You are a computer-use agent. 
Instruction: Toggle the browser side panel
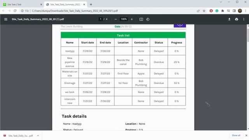pos(234,11)
